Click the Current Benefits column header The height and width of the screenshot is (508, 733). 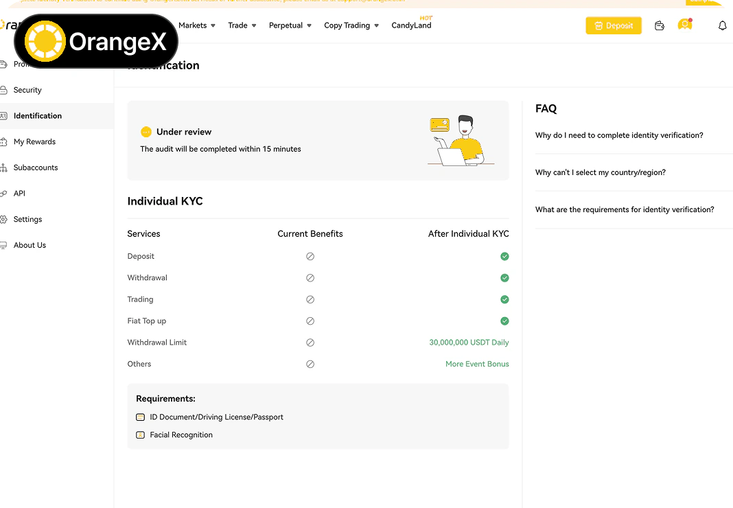[x=310, y=234]
